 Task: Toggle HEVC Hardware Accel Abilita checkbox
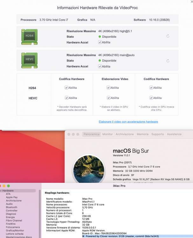(x=100, y=66)
